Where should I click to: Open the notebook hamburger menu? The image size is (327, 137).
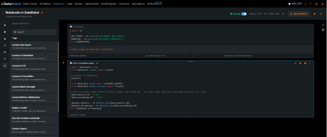321,14
